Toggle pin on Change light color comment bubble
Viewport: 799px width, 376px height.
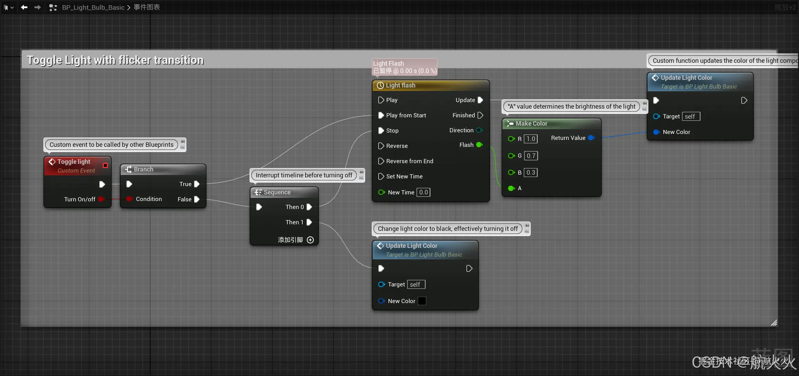coord(527,226)
